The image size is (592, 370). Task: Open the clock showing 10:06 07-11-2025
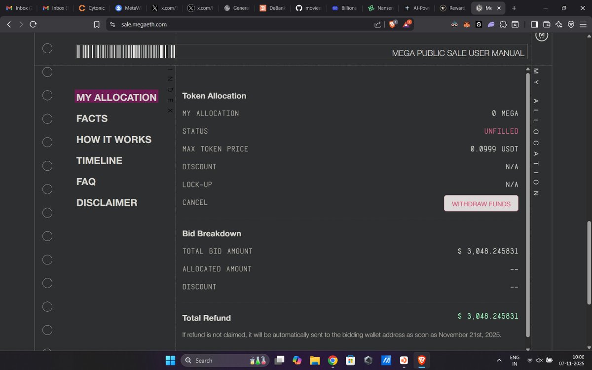(x=572, y=360)
